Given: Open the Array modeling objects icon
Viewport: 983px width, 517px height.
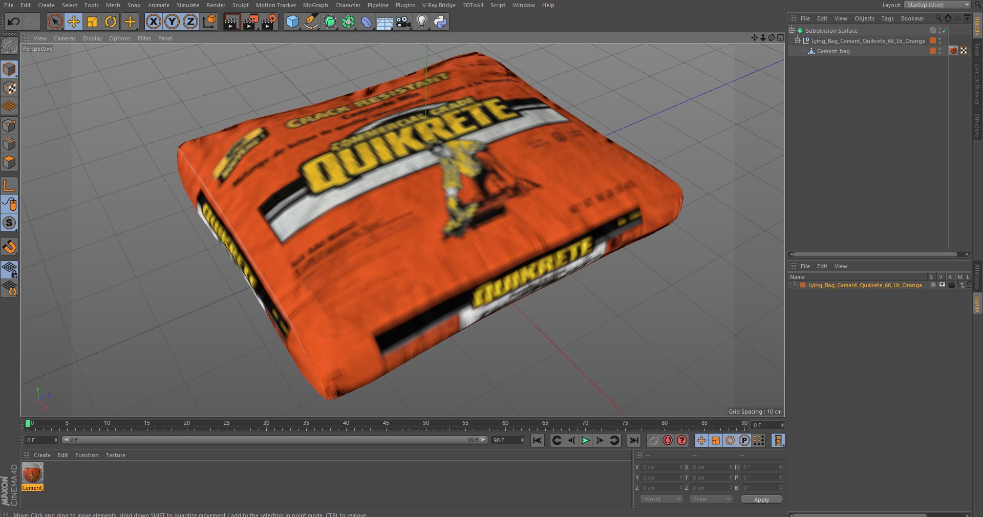Looking at the screenshot, I should click(x=348, y=21).
